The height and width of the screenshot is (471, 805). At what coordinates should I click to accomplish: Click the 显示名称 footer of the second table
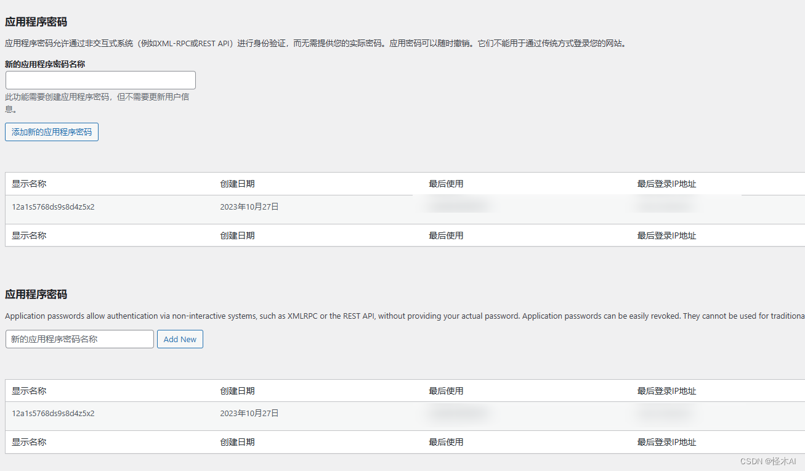pos(29,442)
